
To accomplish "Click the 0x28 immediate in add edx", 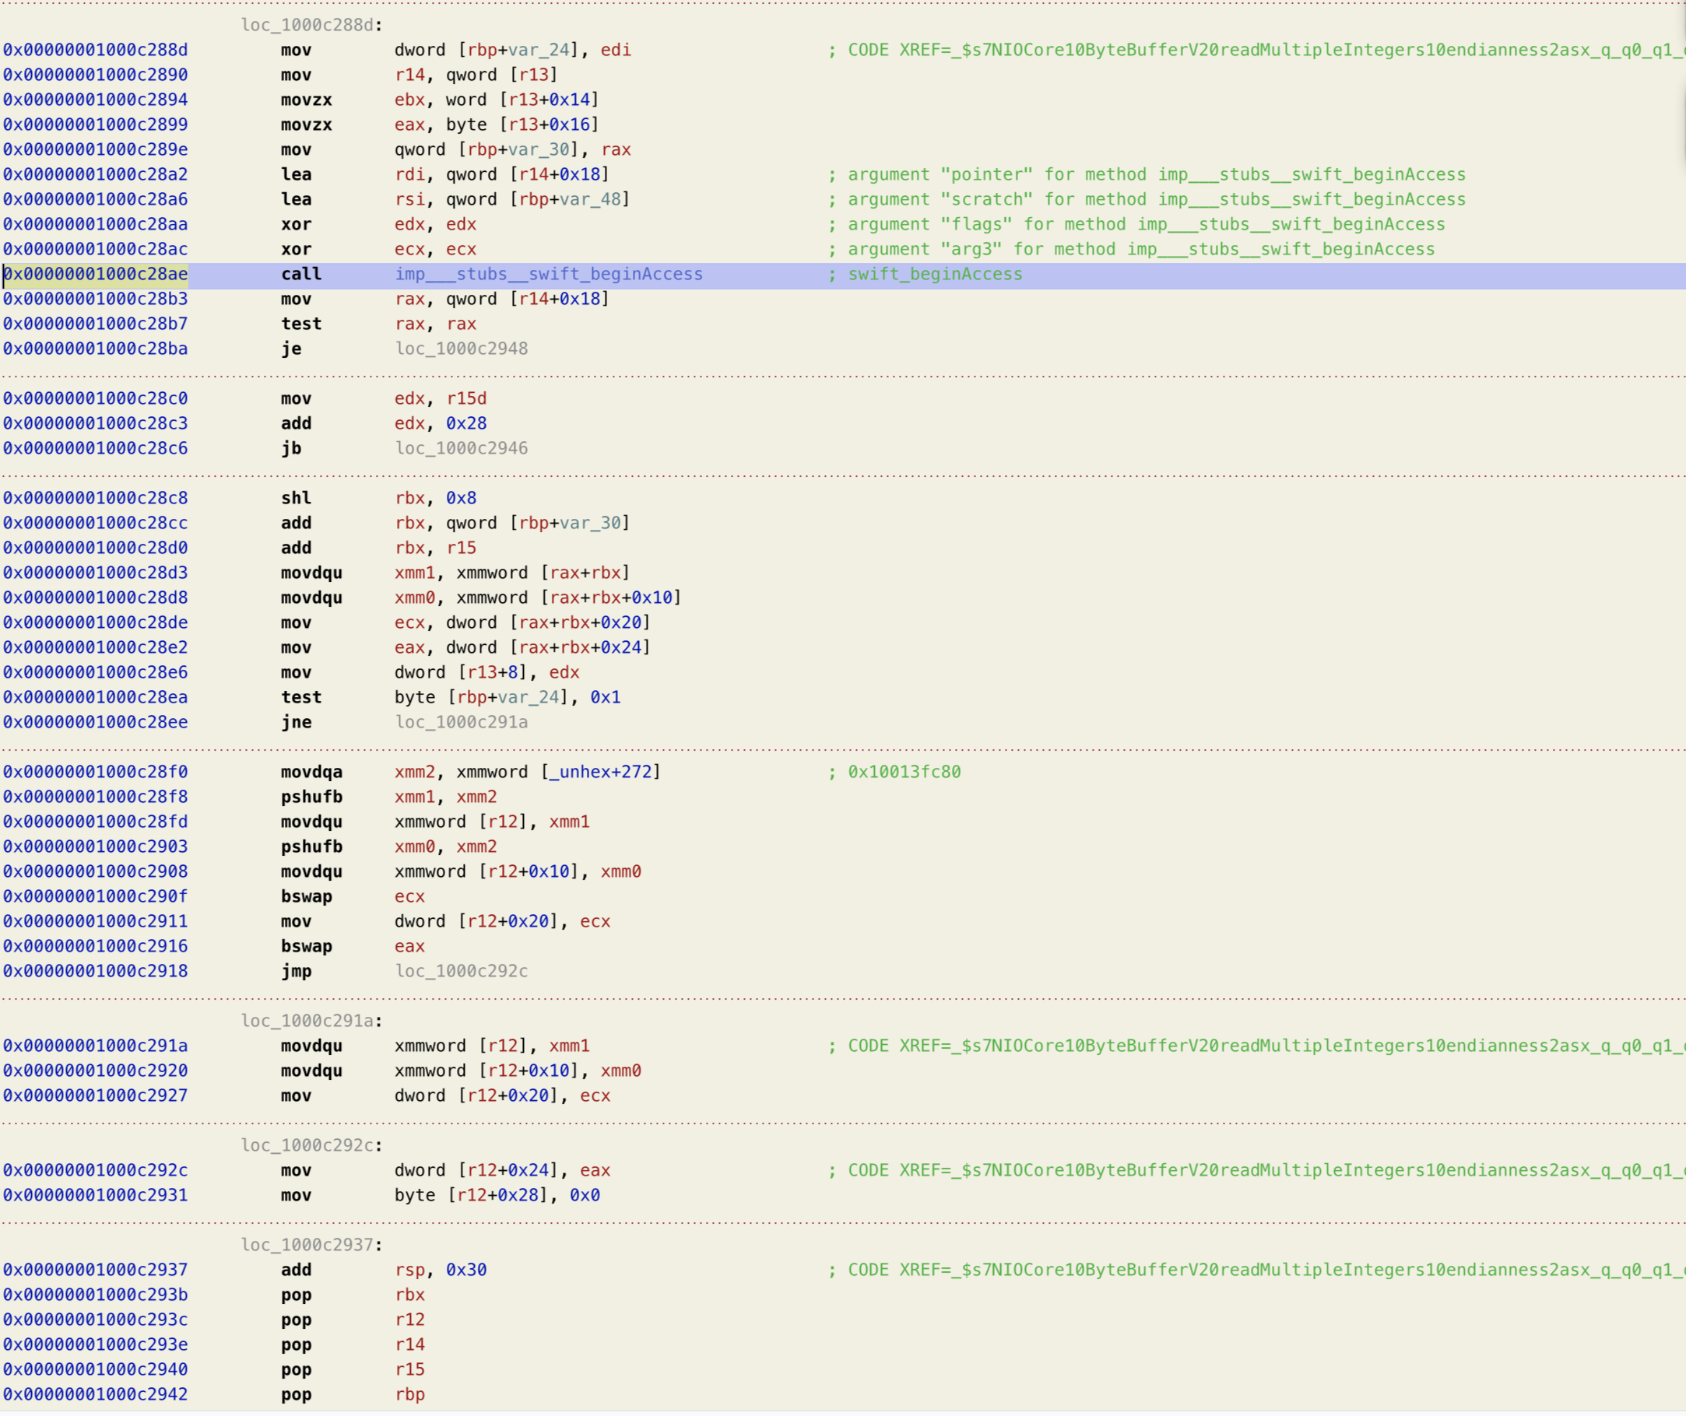I will (466, 423).
